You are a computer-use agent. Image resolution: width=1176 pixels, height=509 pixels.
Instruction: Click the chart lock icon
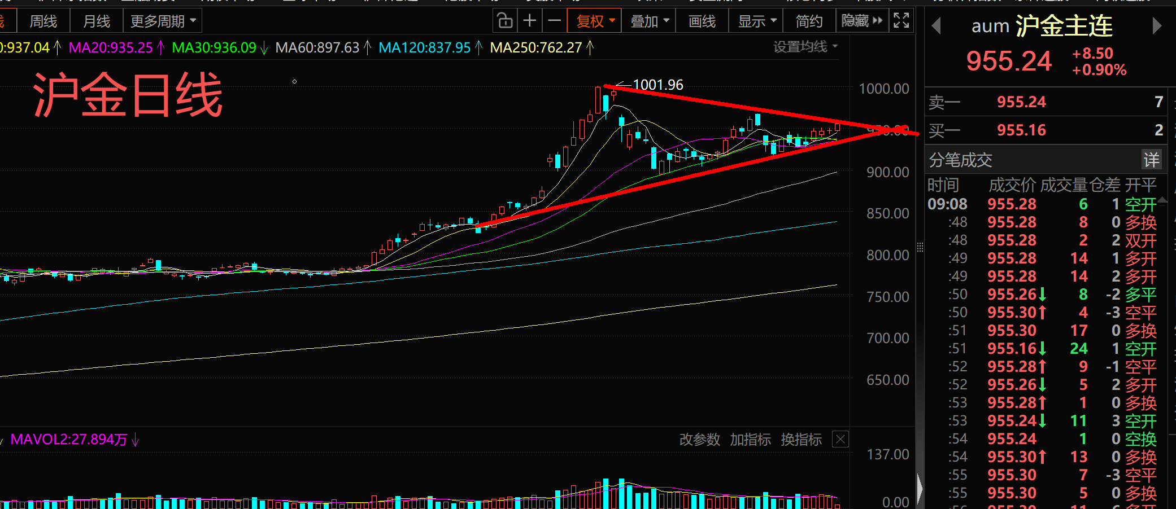point(504,21)
